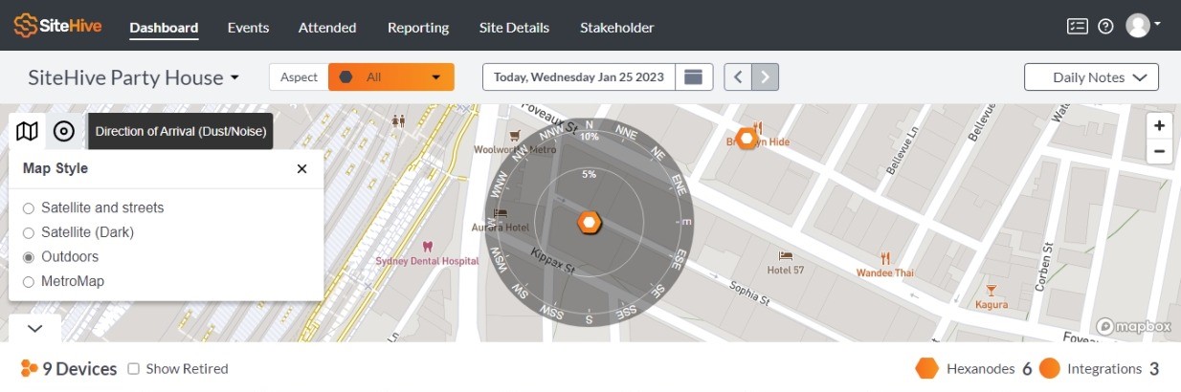Open the checklist icon in header
The image size is (1181, 392).
[x=1078, y=27]
